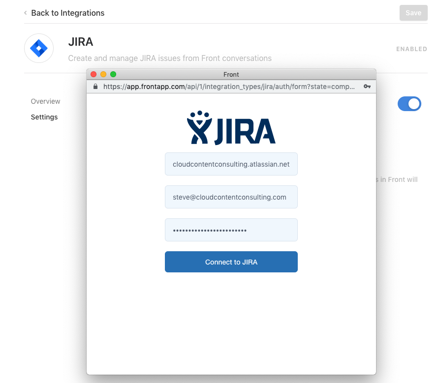Click the JIRA integration heading
The image size is (440, 383).
click(81, 42)
